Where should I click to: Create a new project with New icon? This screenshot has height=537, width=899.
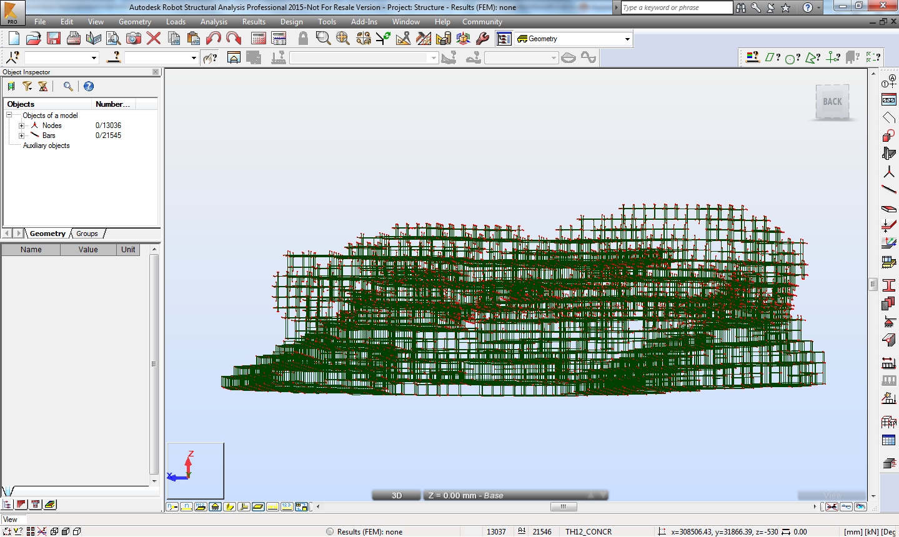pos(14,39)
